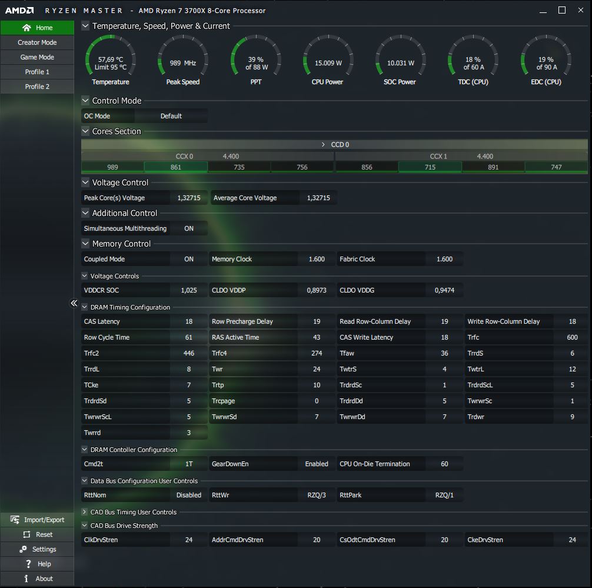Collapse DRAM Timing Configuration subsection
This screenshot has width=592, height=588.
pyautogui.click(x=85, y=307)
